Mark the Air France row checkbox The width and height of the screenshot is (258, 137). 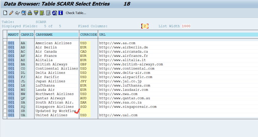(5, 56)
